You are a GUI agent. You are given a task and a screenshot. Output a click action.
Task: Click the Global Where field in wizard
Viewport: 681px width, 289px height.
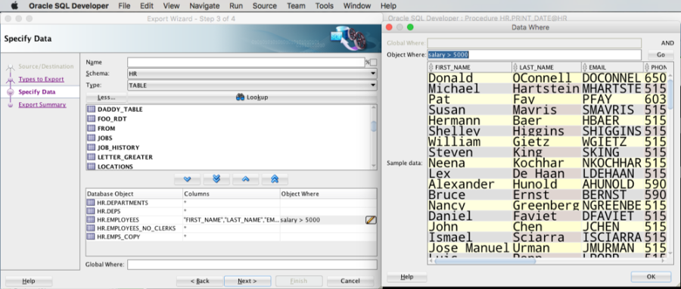(252, 264)
